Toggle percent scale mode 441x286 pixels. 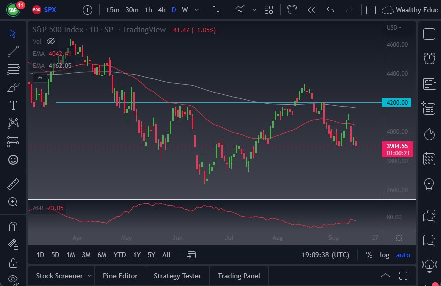(x=369, y=255)
